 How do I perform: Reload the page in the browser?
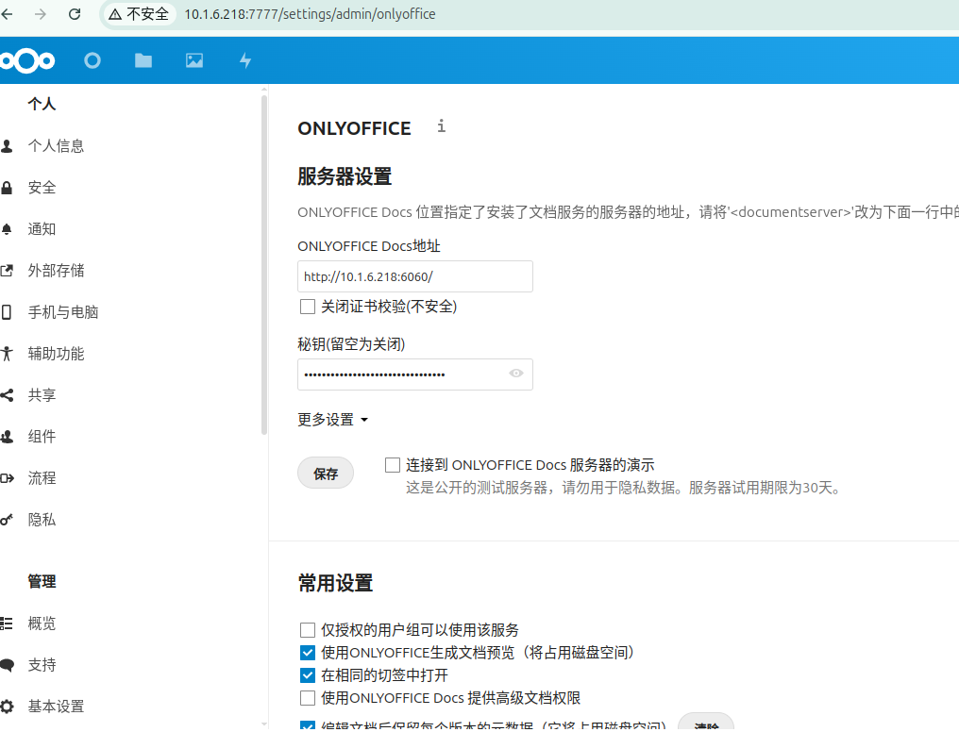75,14
